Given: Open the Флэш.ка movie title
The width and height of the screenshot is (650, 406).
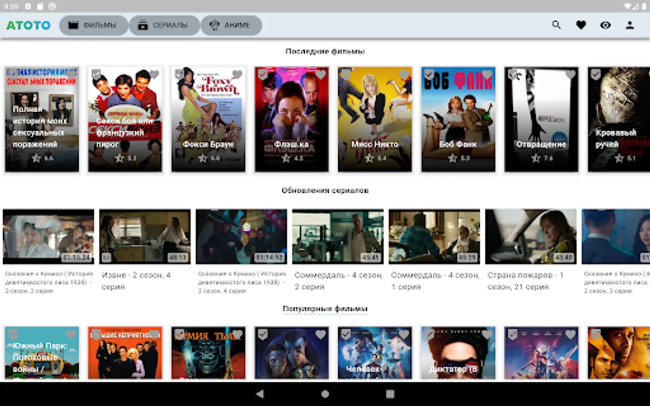Looking at the screenshot, I should click(x=292, y=144).
